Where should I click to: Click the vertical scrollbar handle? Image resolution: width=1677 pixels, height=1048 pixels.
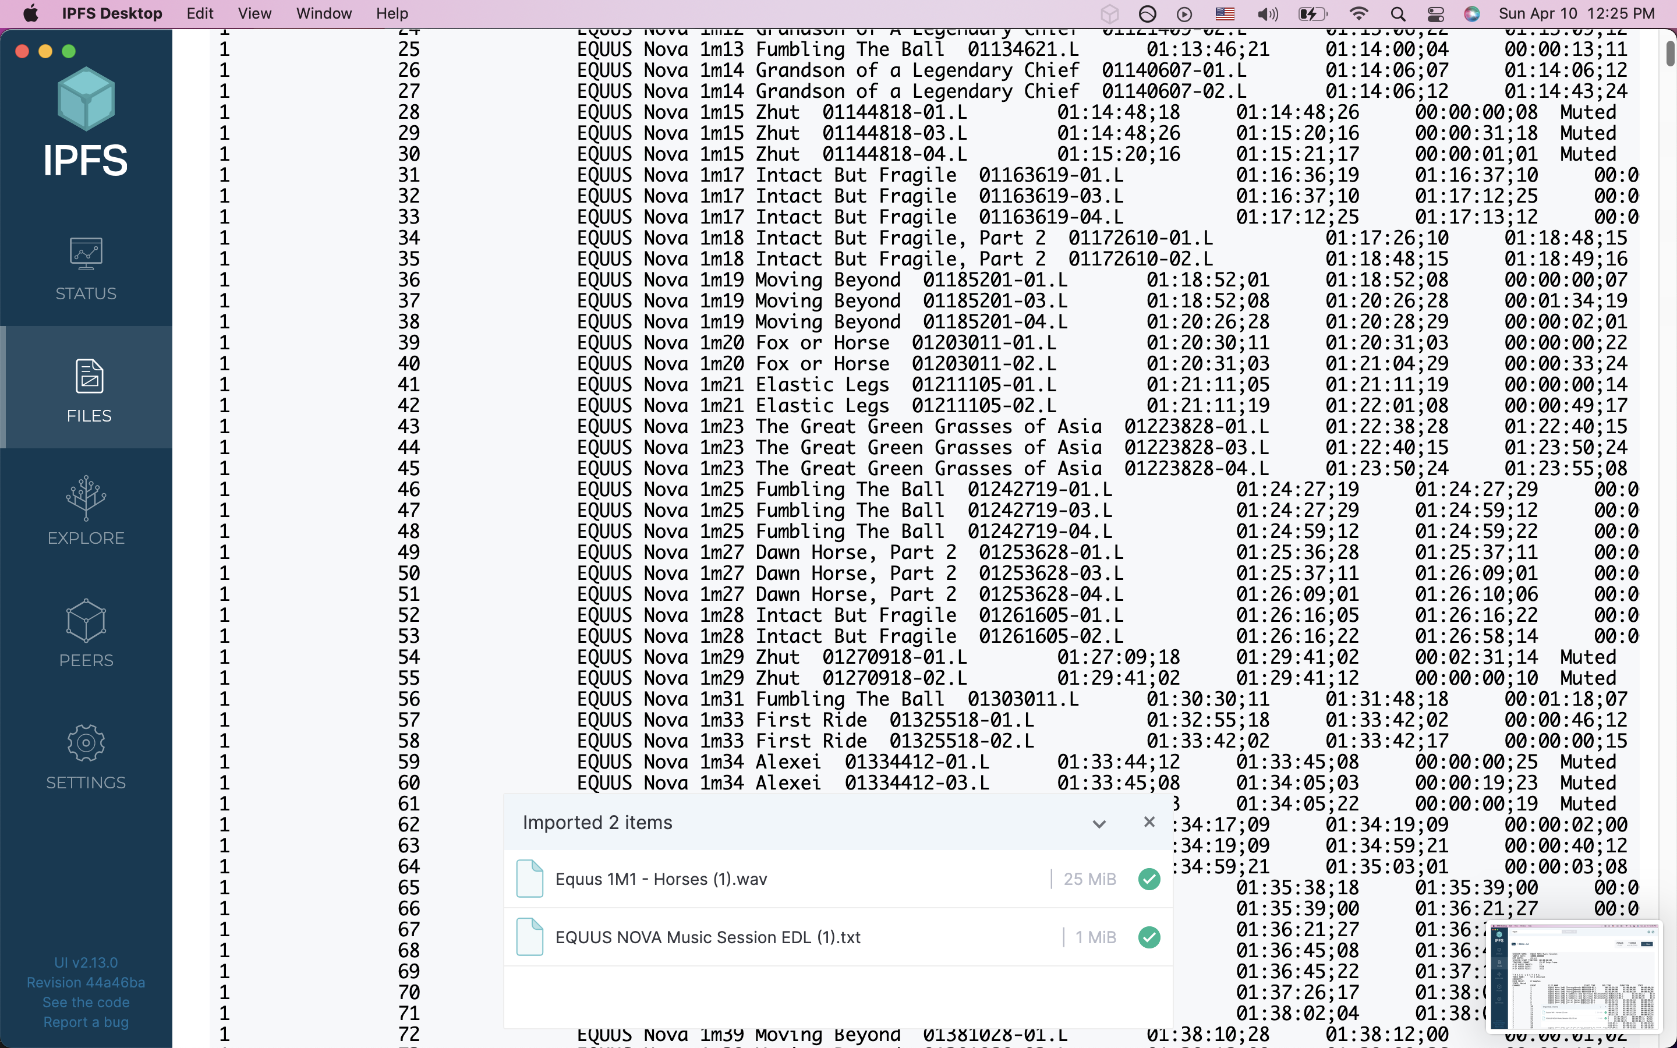[1669, 54]
